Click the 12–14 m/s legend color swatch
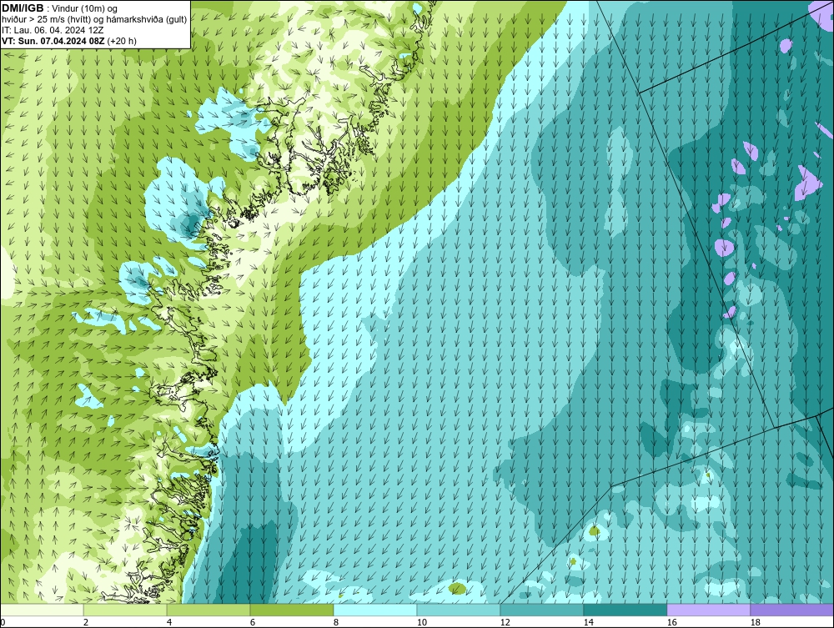Screen dimensions: 834x628 542,610
